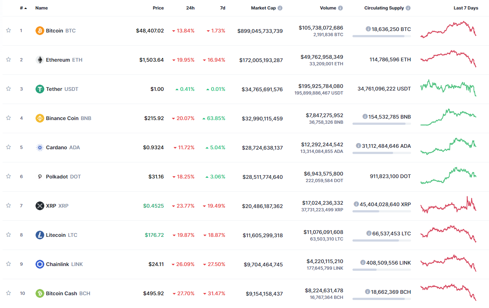Open the Volume column info icon
Viewport: 489px width, 308px height.
click(x=340, y=8)
